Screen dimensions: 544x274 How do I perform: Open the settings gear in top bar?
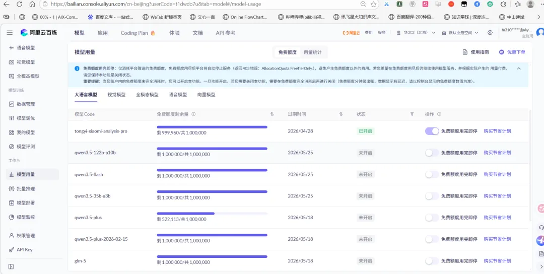[490, 33]
